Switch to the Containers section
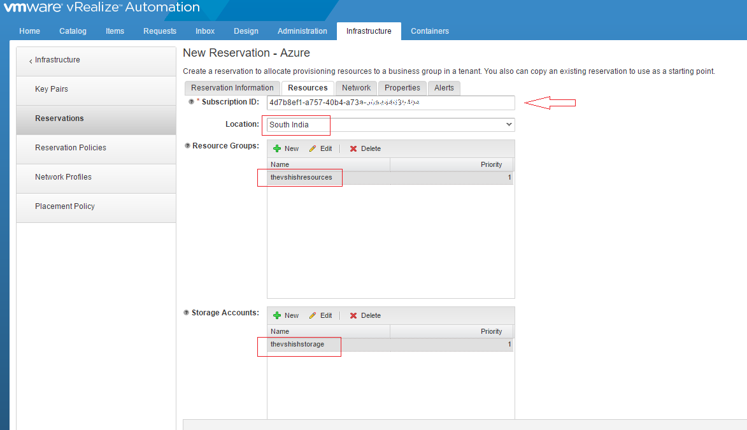The image size is (747, 430). coord(429,31)
